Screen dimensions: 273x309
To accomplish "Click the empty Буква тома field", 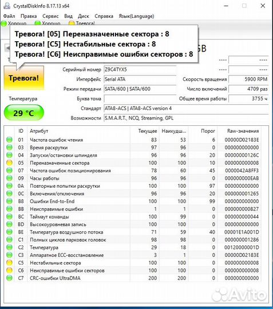I will [x=140, y=98].
